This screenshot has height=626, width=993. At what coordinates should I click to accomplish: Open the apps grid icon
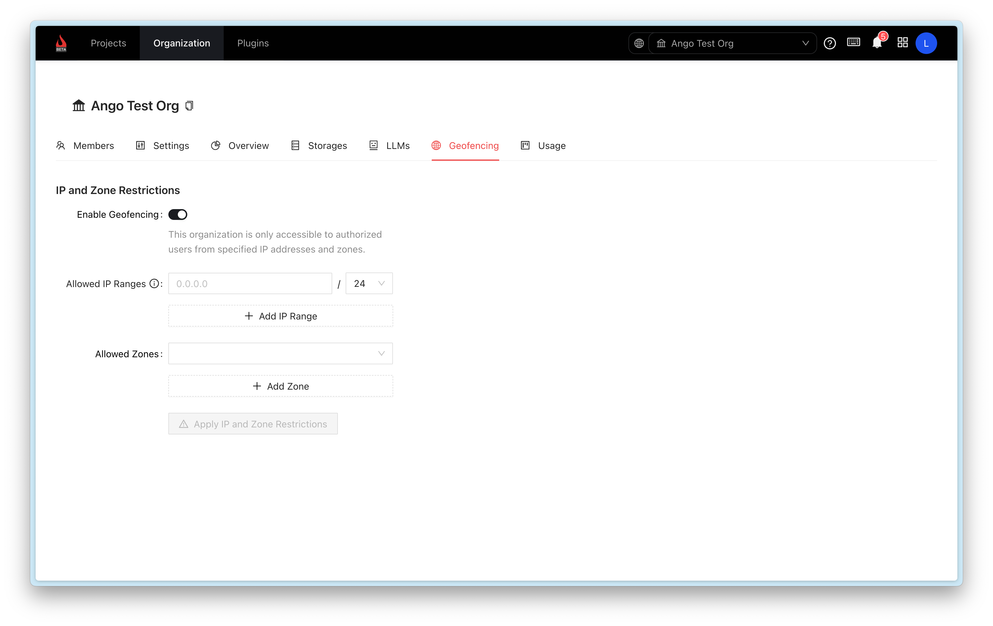pos(902,43)
